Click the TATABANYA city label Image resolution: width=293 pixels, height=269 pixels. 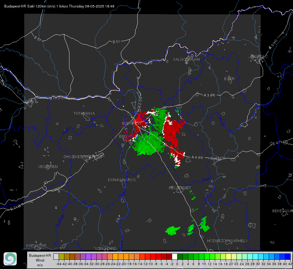pyautogui.click(x=84, y=113)
